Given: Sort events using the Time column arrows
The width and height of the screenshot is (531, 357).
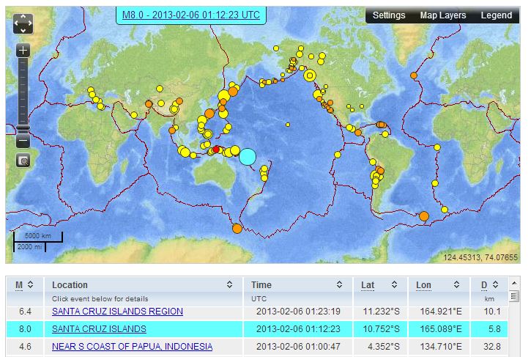Looking at the screenshot, I should (x=339, y=284).
